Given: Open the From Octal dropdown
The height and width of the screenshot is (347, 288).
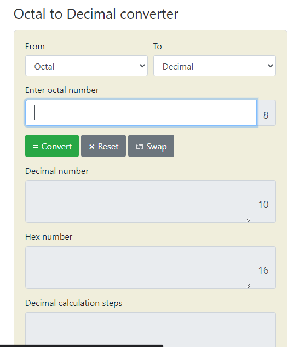Looking at the screenshot, I should coord(87,66).
